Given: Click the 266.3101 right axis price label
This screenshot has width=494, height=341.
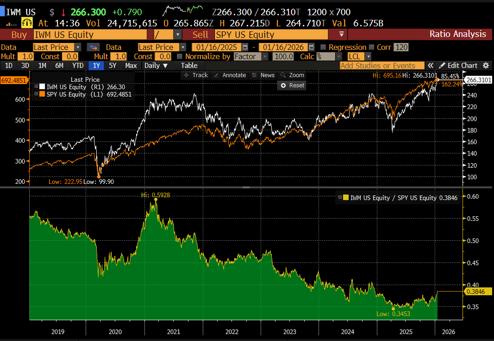Looking at the screenshot, I should [x=478, y=80].
